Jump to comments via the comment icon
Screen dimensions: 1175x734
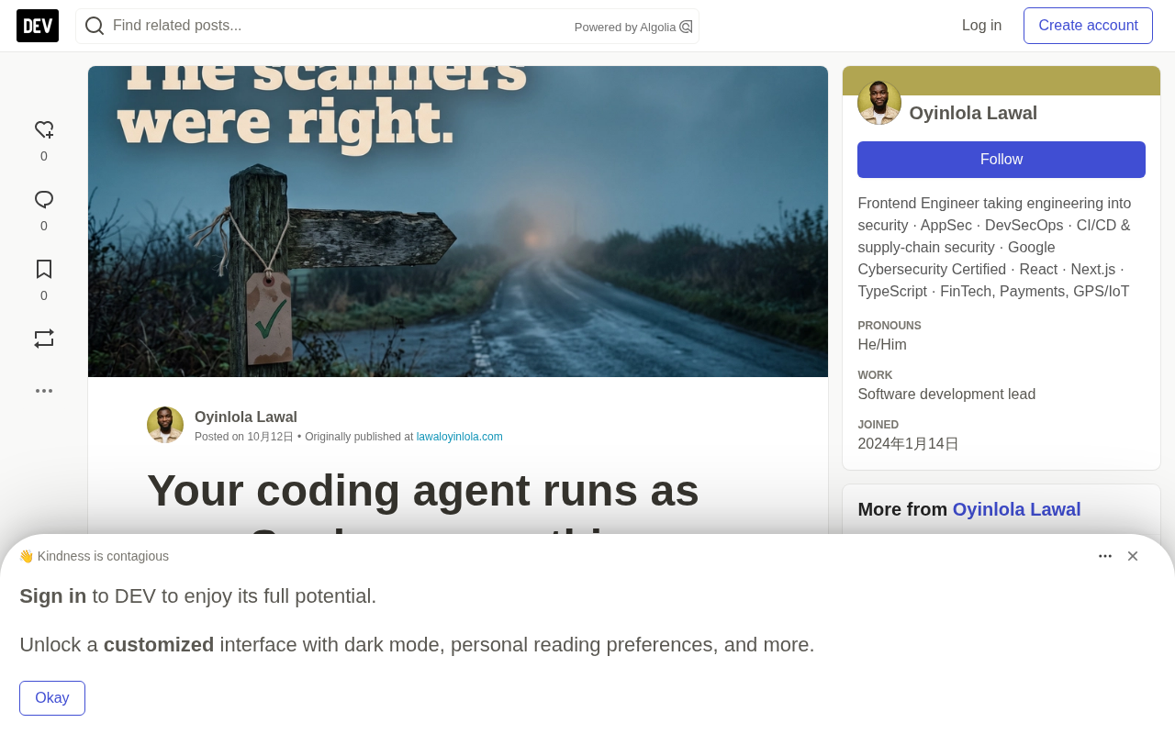44,200
